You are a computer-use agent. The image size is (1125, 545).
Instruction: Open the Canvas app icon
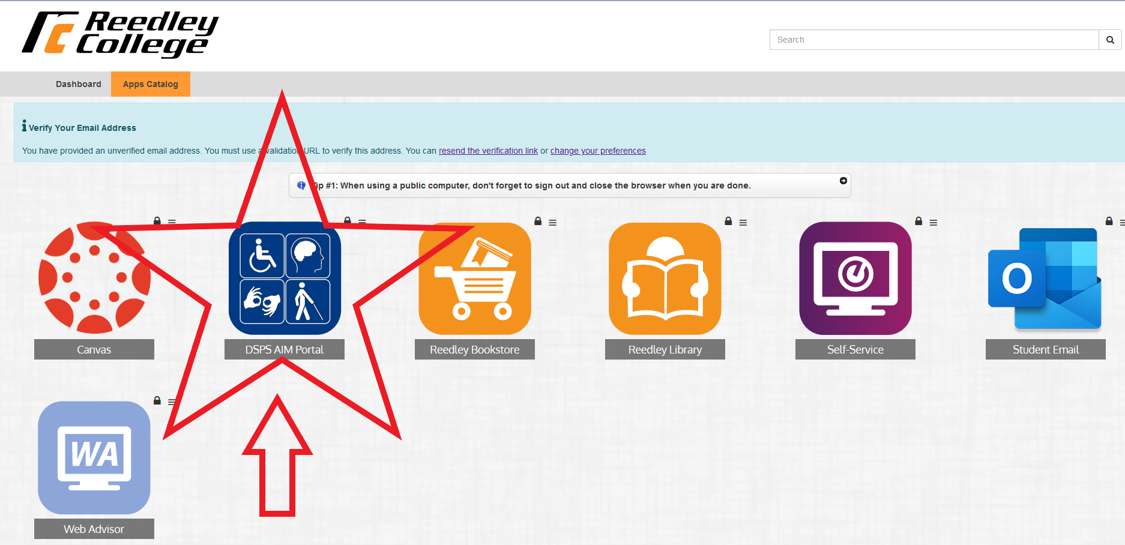94,278
